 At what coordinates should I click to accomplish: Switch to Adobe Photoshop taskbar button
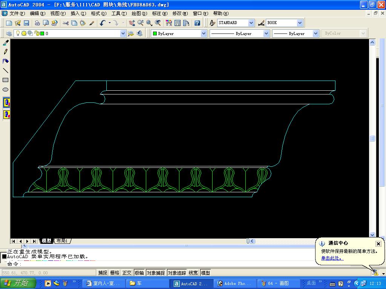pyautogui.click(x=235, y=284)
